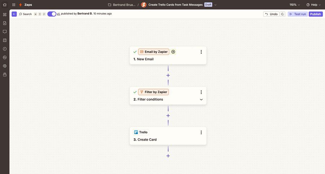Viewport: 325px width, 174px height.
Task: Click the Search field in toolbar
Action: pyautogui.click(x=26, y=14)
